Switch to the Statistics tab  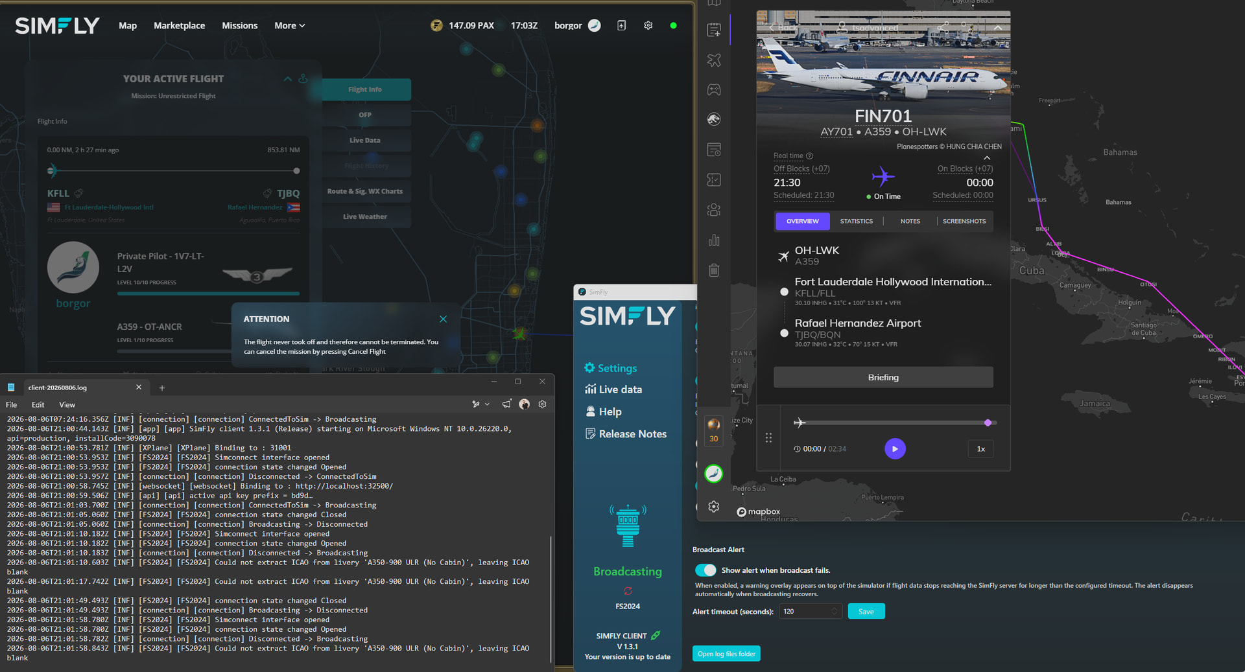tap(856, 221)
